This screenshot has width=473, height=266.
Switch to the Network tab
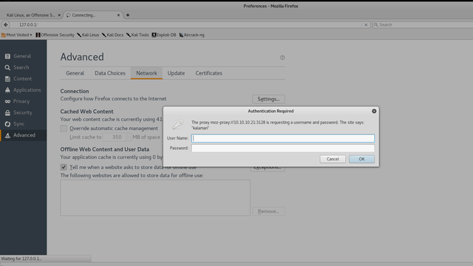pyautogui.click(x=146, y=73)
